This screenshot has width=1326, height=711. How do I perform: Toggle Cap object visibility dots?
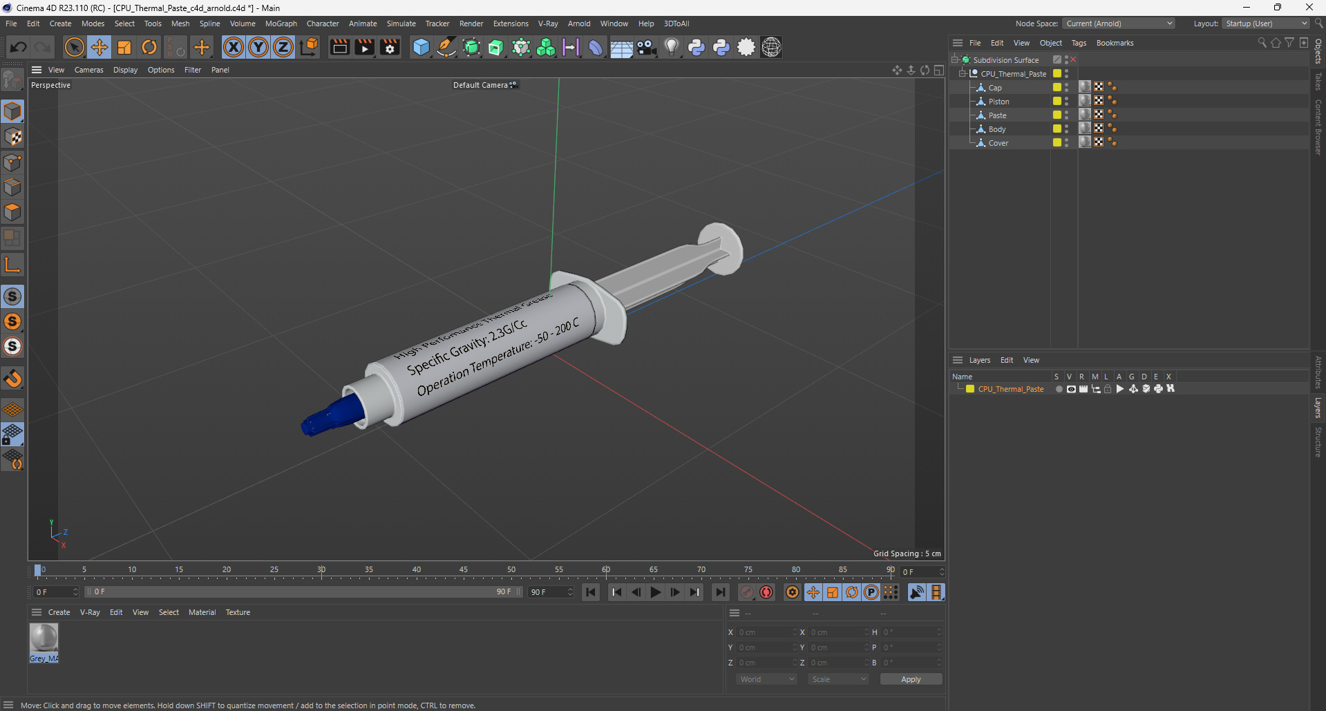click(x=1067, y=87)
